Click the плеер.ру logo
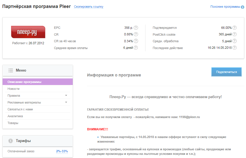 point(28,32)
